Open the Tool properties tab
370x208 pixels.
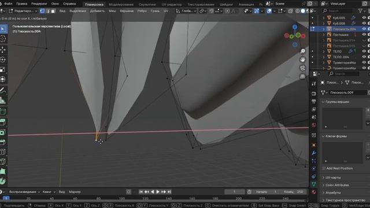tap(313, 84)
